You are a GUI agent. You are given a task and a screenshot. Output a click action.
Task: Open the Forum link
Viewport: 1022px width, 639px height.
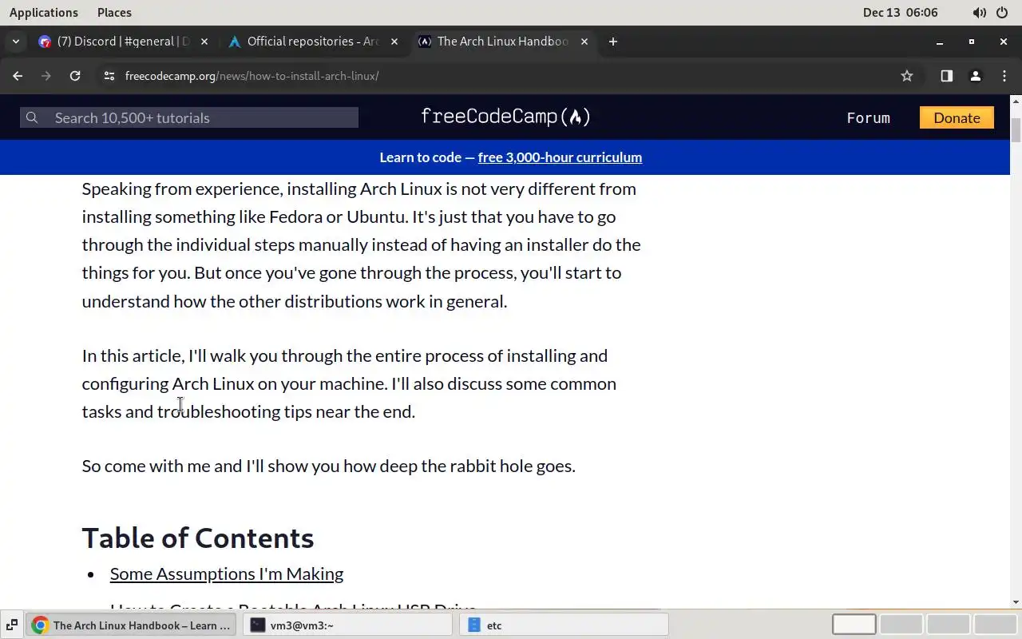pyautogui.click(x=868, y=117)
